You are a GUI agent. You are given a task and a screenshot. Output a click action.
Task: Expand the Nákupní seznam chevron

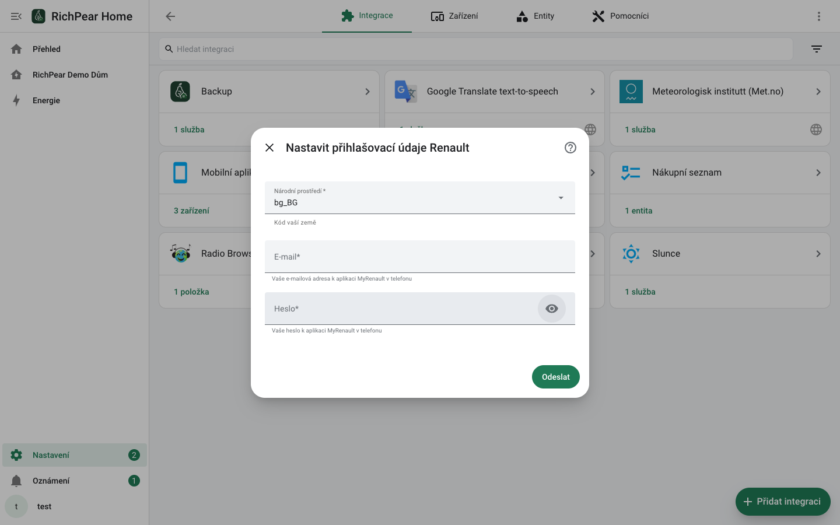818,173
